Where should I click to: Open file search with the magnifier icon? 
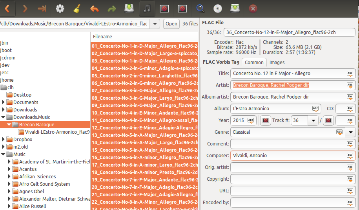[200, 9]
